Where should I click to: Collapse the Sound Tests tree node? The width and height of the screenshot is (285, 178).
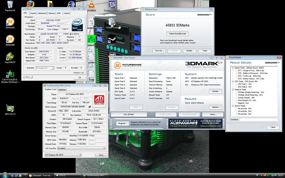[x=233, y=106]
